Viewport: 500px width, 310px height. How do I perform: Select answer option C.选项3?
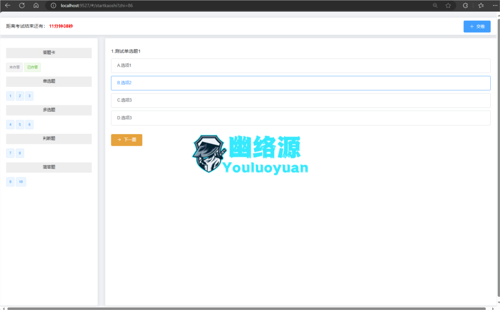pos(301,100)
